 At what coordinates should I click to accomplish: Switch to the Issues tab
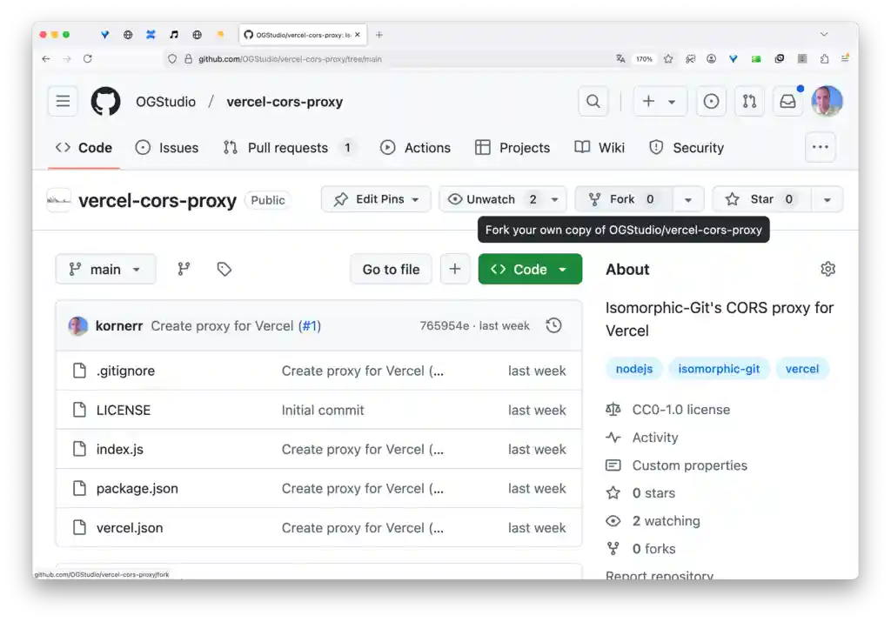tap(167, 148)
